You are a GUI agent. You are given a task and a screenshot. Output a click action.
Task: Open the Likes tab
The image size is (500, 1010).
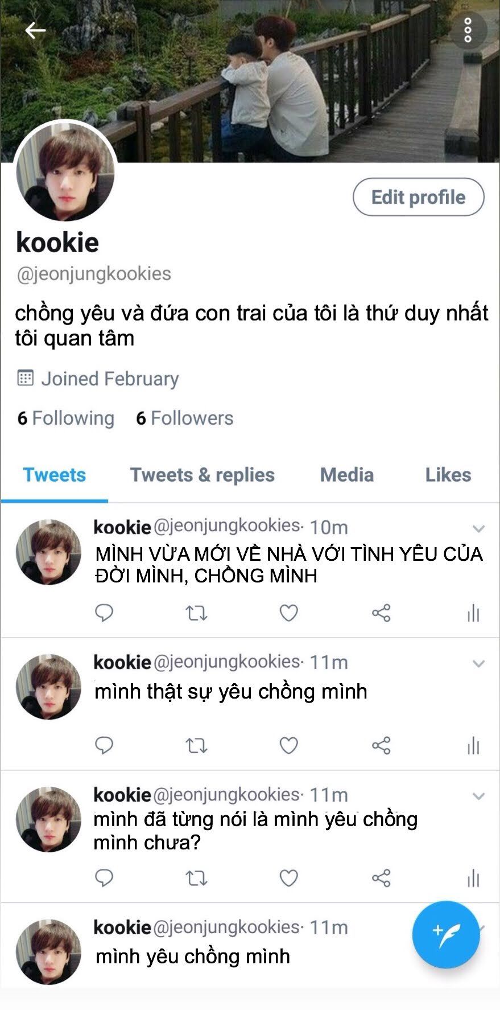448,475
